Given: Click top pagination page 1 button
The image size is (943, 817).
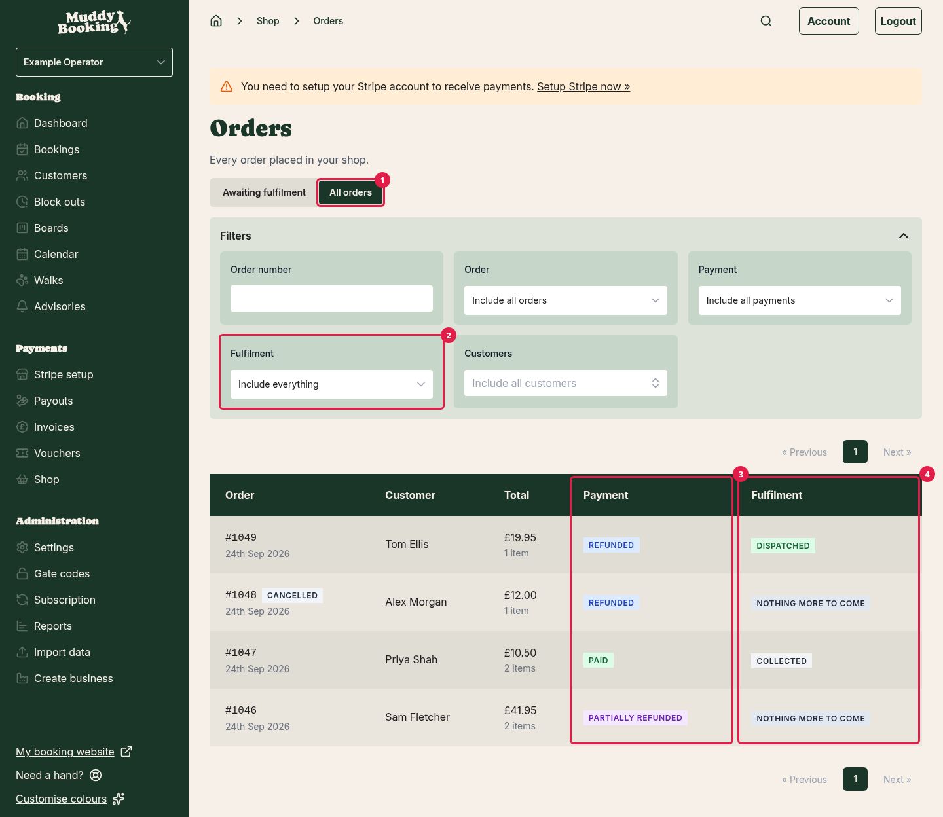Looking at the screenshot, I should 855,452.
